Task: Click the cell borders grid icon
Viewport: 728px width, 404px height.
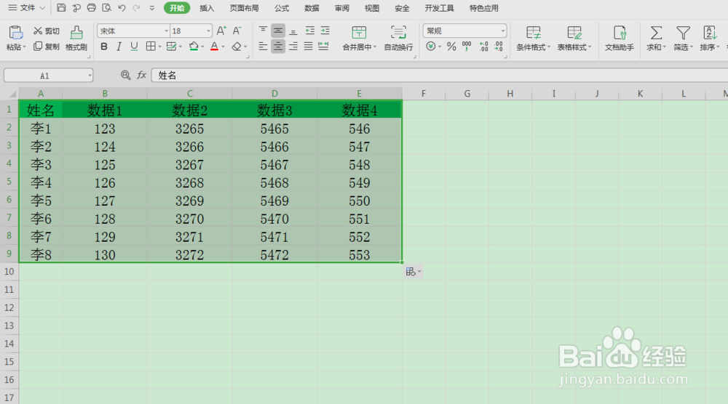Action: [x=151, y=47]
